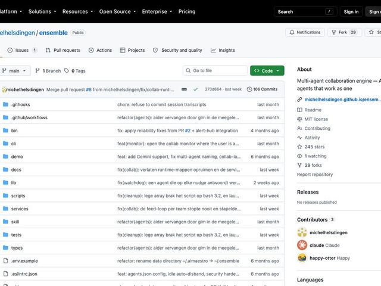Click the pulse icon beside Activity

[x=299, y=138]
